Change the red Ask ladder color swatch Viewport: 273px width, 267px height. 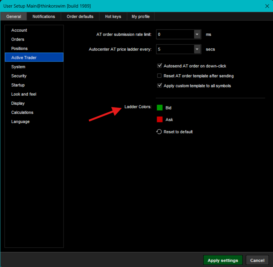point(160,120)
